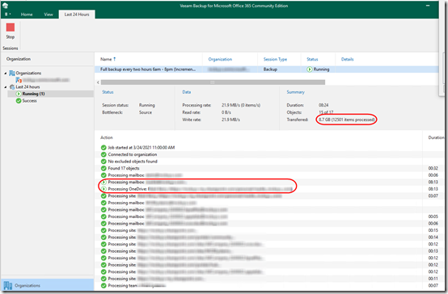Click the Action column header
This screenshot has height=294, width=448.
coord(106,137)
